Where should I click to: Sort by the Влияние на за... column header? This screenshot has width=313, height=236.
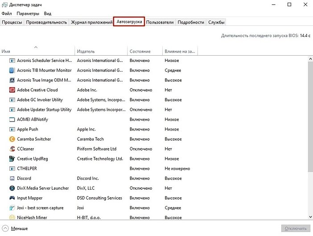[x=180, y=50]
